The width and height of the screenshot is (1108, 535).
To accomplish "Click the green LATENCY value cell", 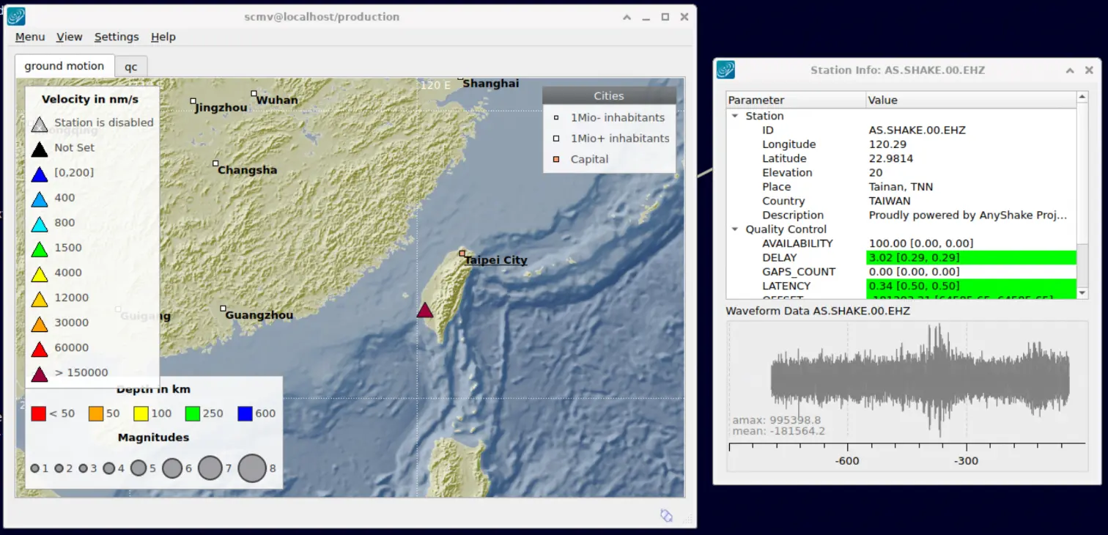I will point(971,286).
